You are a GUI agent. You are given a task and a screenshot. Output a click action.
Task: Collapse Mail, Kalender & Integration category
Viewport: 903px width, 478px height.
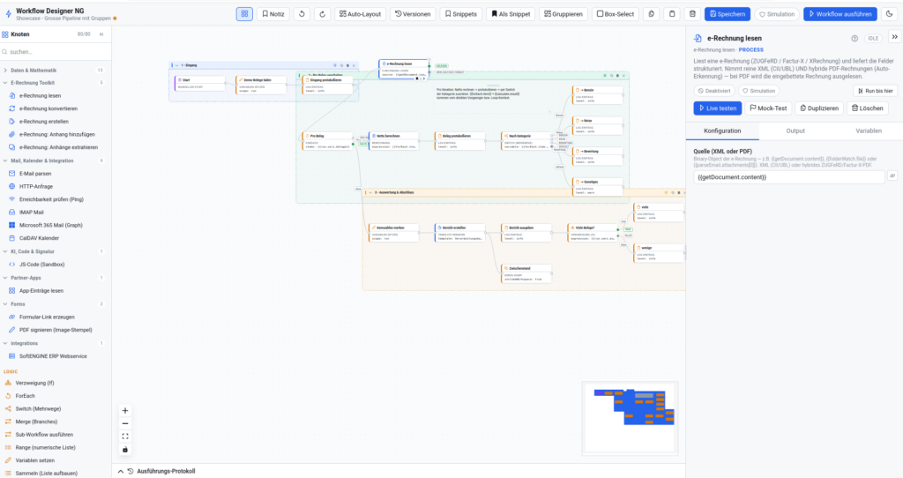pos(54,161)
